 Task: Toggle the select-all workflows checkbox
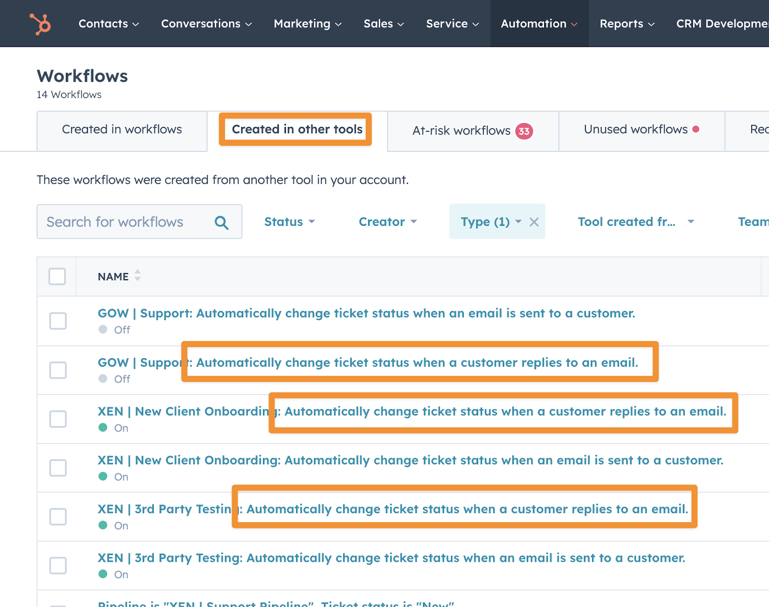(x=57, y=276)
